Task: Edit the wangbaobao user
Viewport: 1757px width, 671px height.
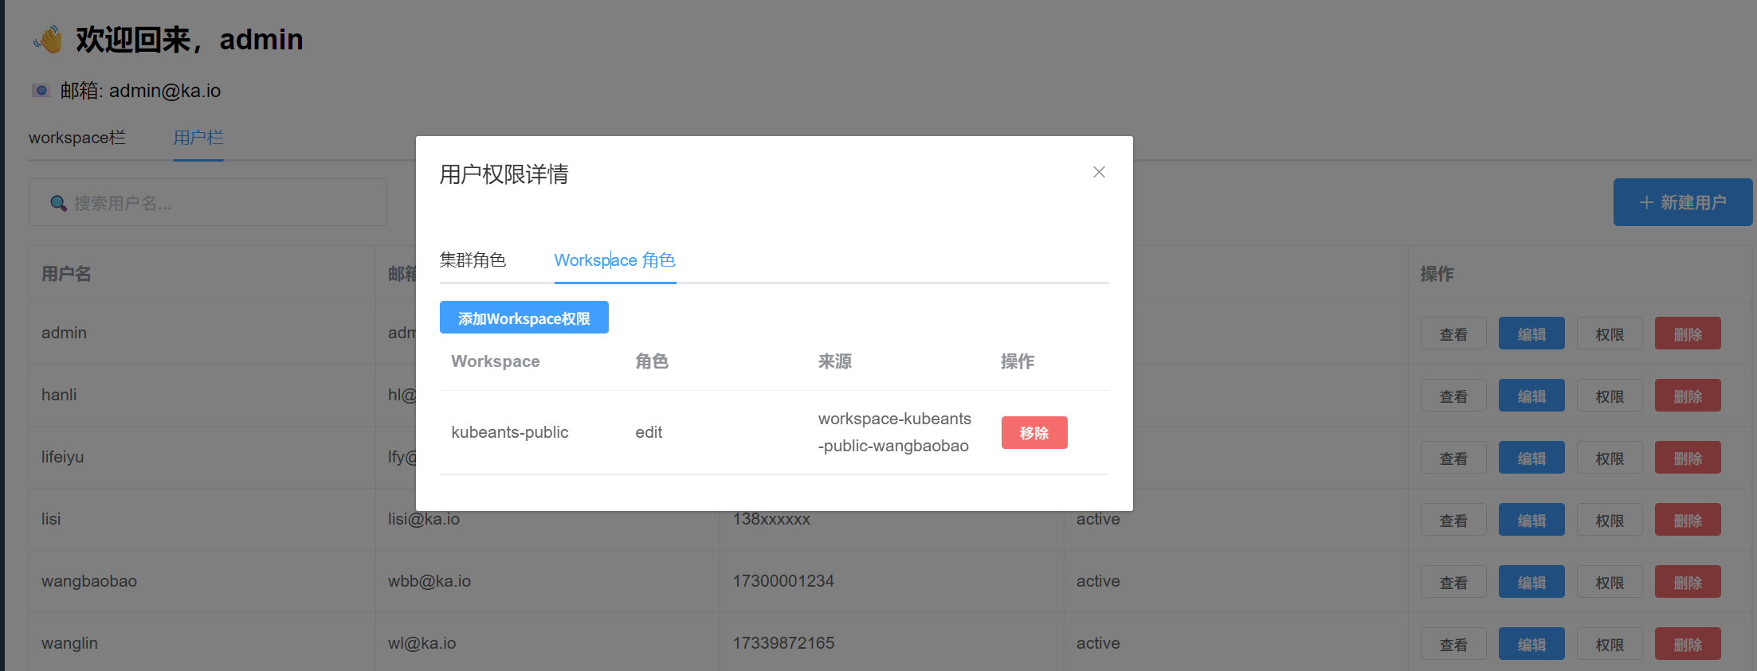Action: [1531, 583]
